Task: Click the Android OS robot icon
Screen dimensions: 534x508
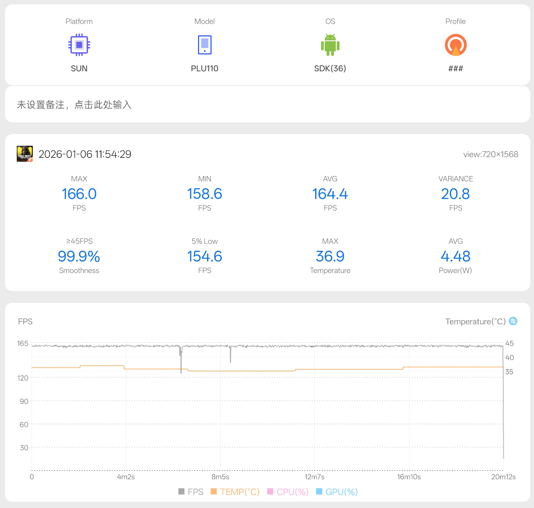Action: (x=330, y=45)
